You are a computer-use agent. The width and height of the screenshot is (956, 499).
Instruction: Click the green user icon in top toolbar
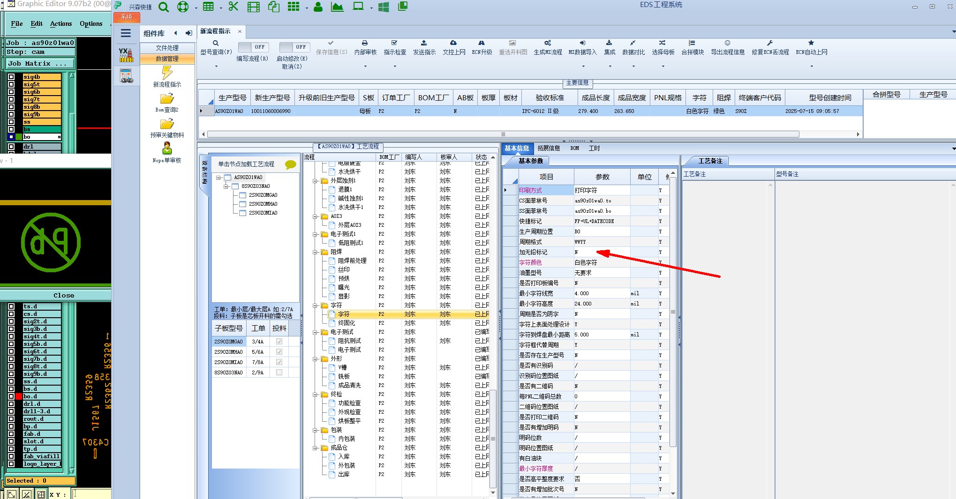coord(318,7)
